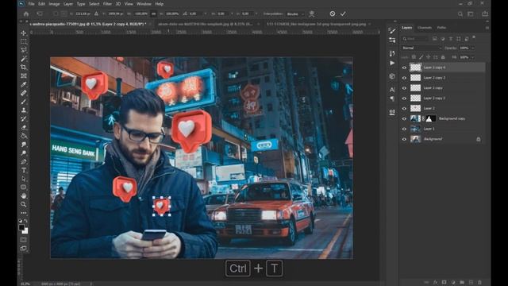Open the layer filter Kind dropdown
508x286 pixels.
(415, 39)
